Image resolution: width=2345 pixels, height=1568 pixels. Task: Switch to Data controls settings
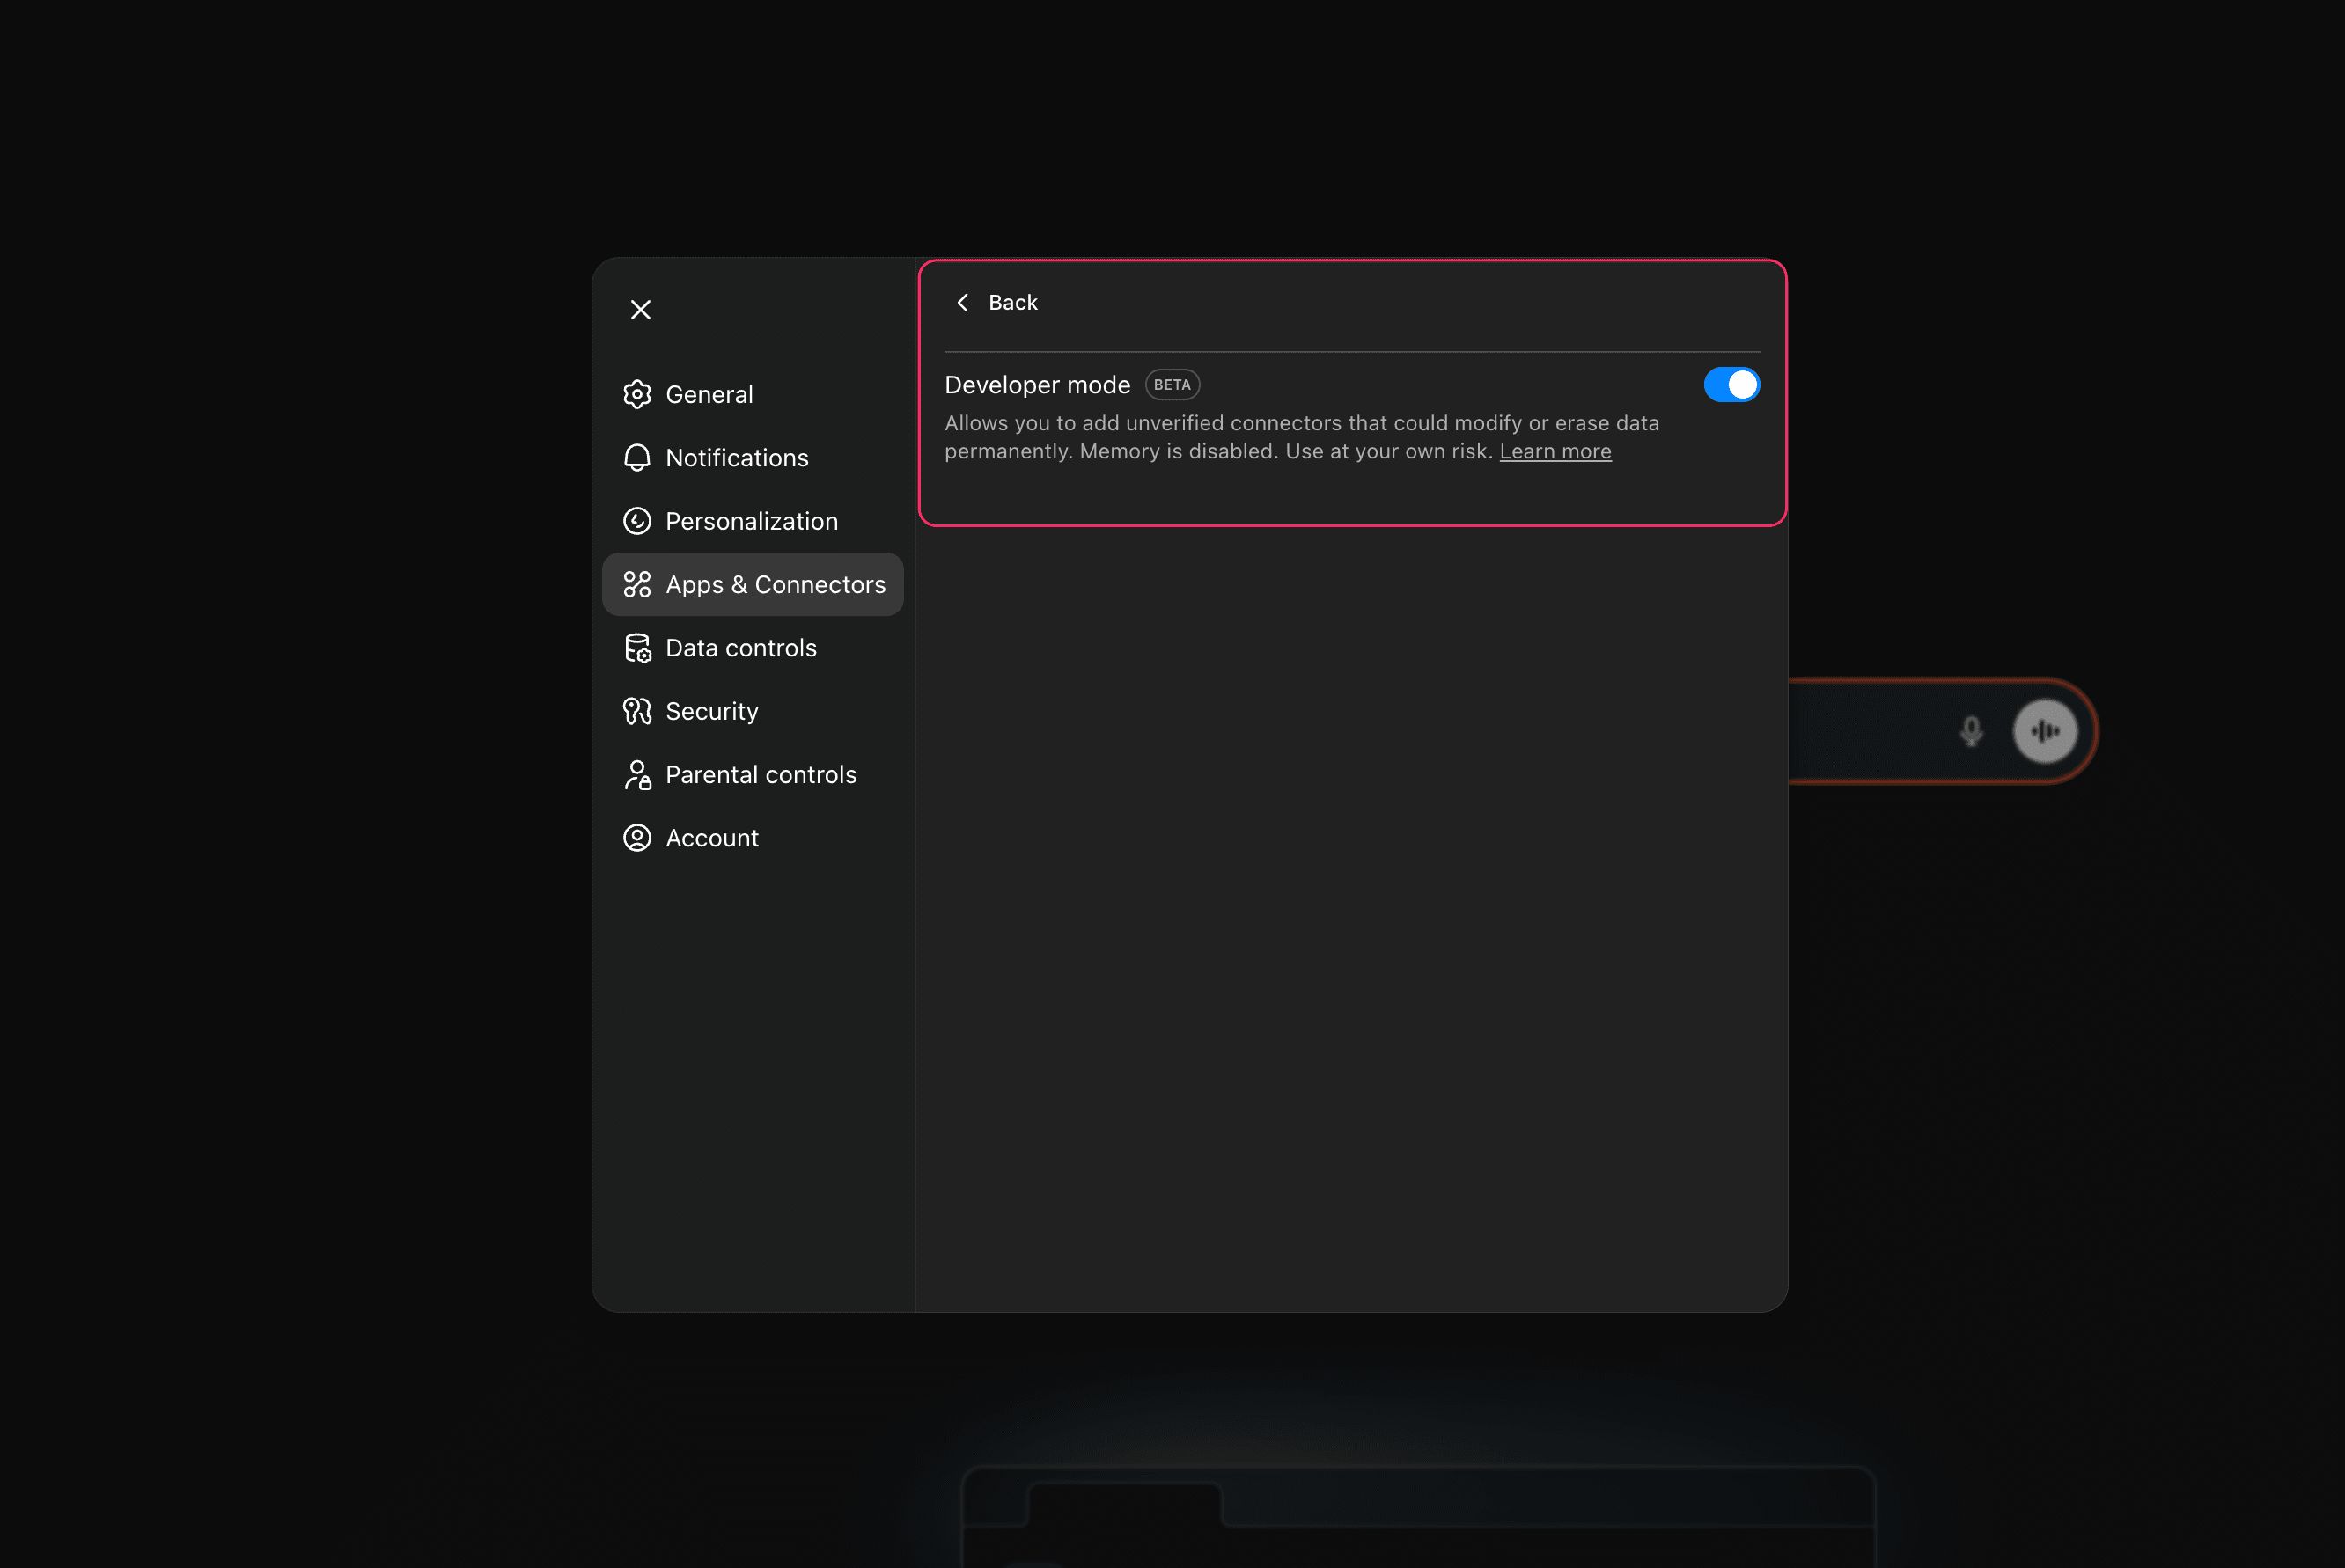click(x=740, y=648)
